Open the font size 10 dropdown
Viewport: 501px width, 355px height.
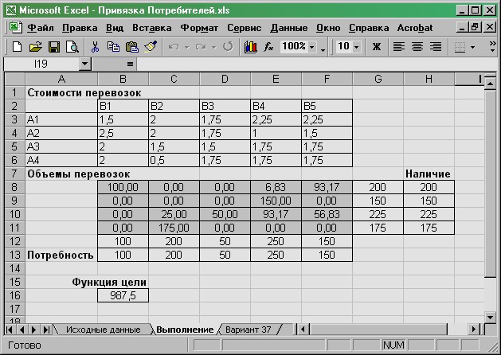tap(357, 47)
